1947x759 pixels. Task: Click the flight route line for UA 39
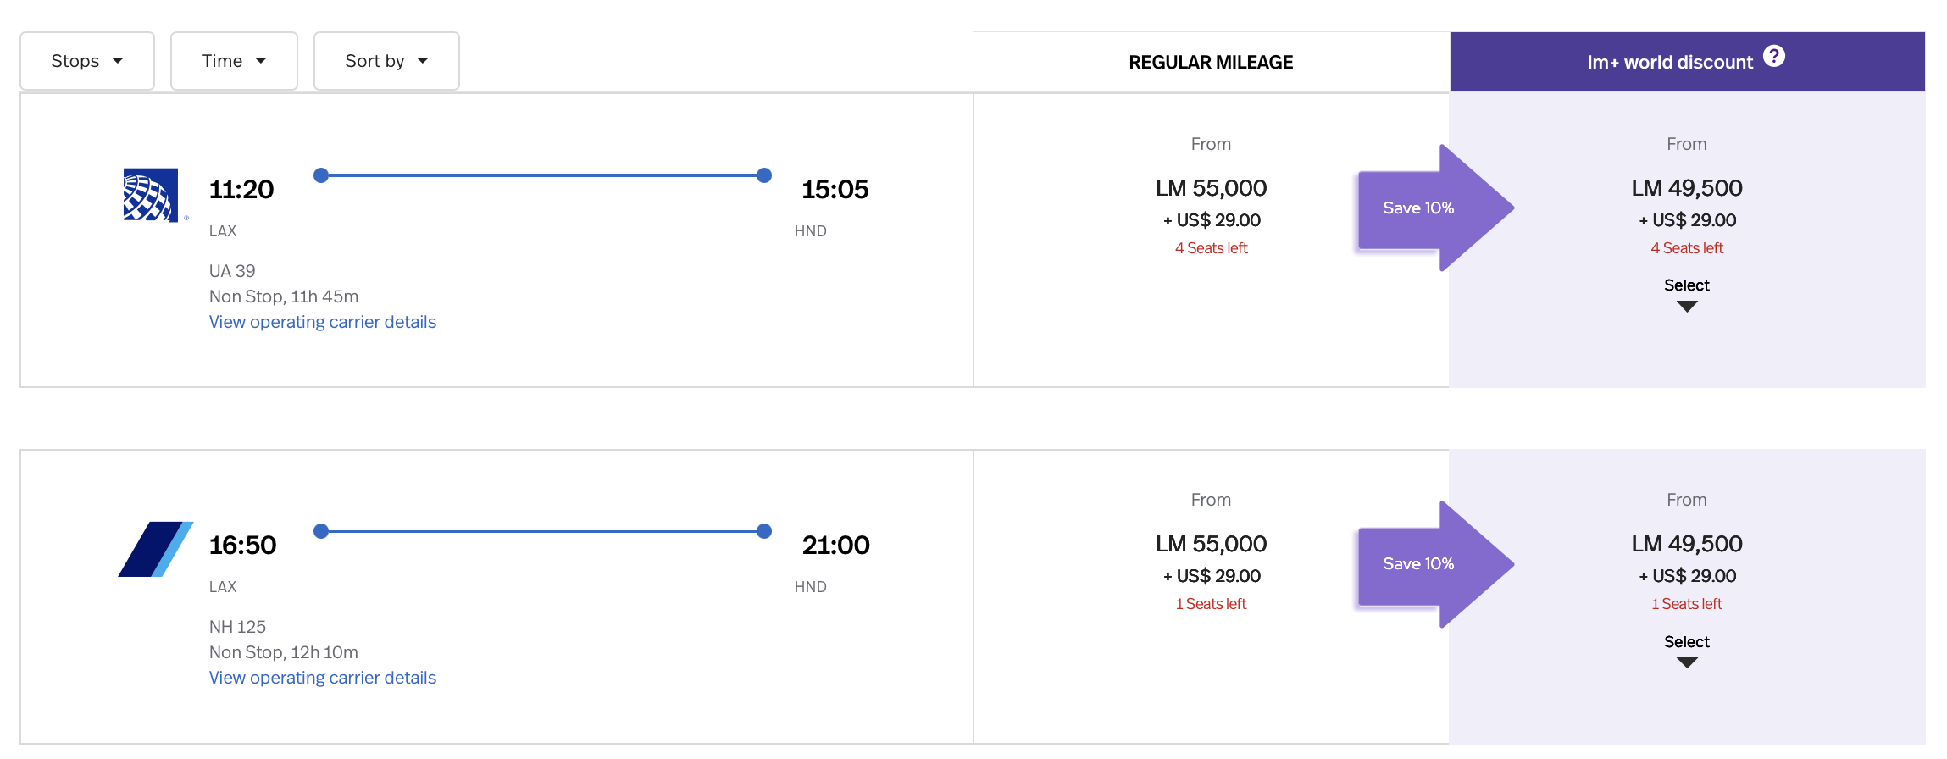542,175
